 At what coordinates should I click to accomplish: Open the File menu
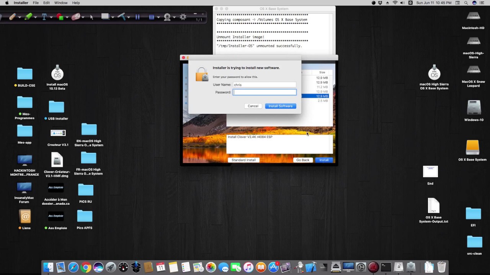click(36, 3)
